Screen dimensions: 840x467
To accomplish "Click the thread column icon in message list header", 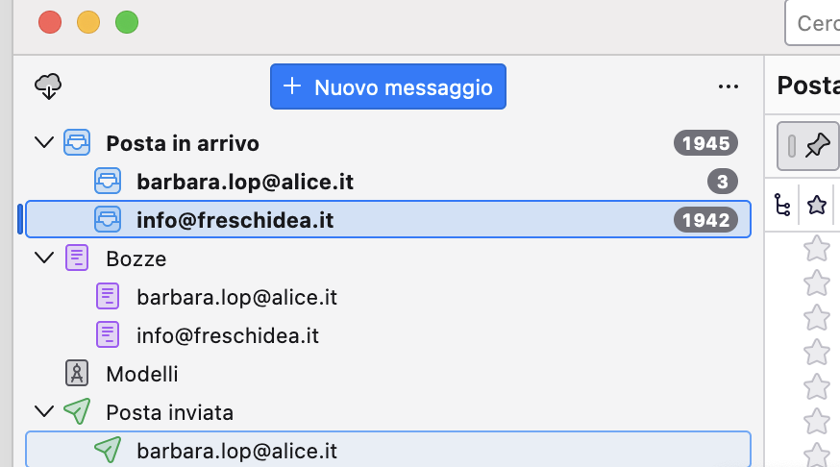I will pos(782,204).
